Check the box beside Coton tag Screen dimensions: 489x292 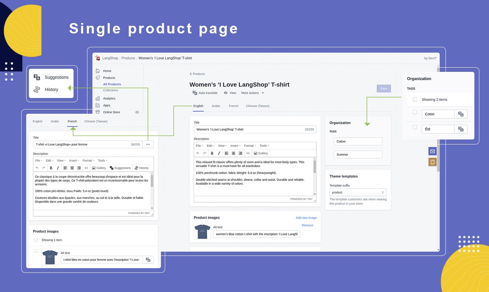415,112
